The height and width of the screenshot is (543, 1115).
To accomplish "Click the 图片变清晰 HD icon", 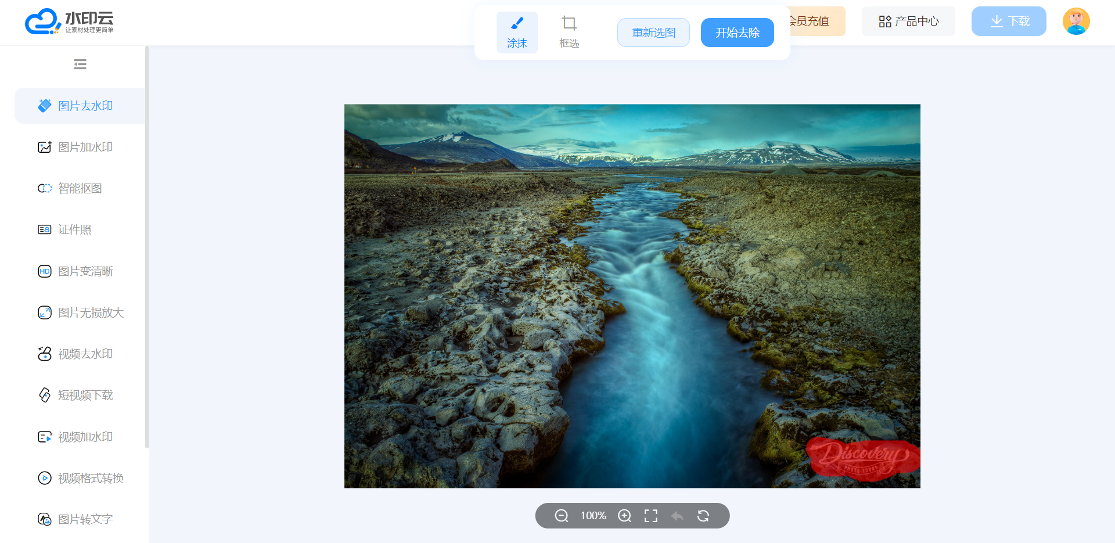I will 45,271.
